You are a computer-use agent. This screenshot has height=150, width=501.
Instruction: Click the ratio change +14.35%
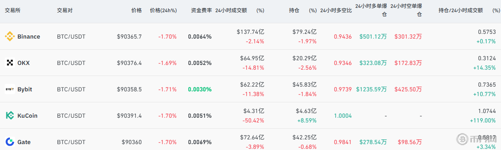coord(484,68)
